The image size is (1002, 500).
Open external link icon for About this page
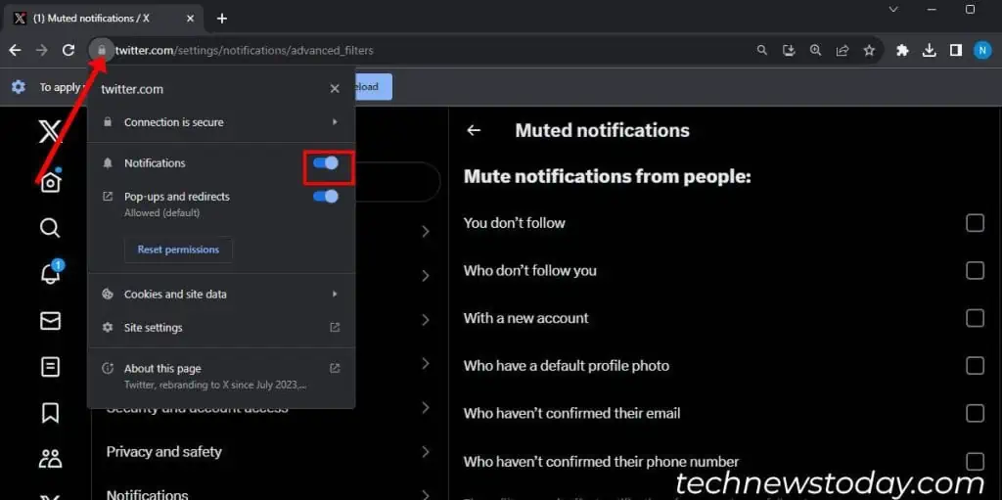335,368
